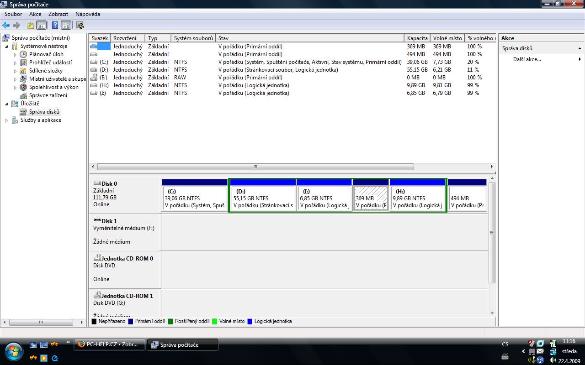Select the (E:) RAW volume row icon

click(x=94, y=78)
